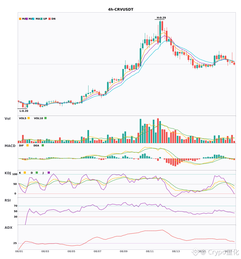The image size is (241, 259).
Task: Click the purple MA legend swatch
Action: [27, 19]
